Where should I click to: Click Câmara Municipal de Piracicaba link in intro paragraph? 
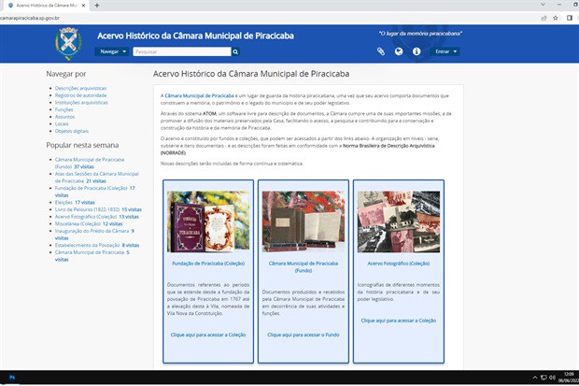199,95
